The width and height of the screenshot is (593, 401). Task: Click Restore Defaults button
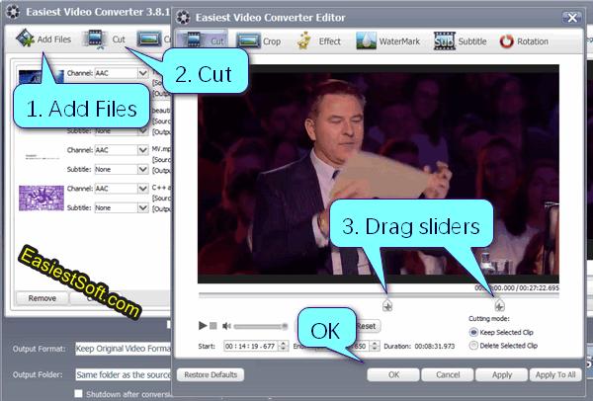click(x=211, y=375)
